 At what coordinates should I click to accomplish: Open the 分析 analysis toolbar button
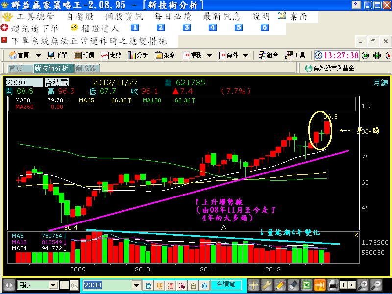pos(138,55)
